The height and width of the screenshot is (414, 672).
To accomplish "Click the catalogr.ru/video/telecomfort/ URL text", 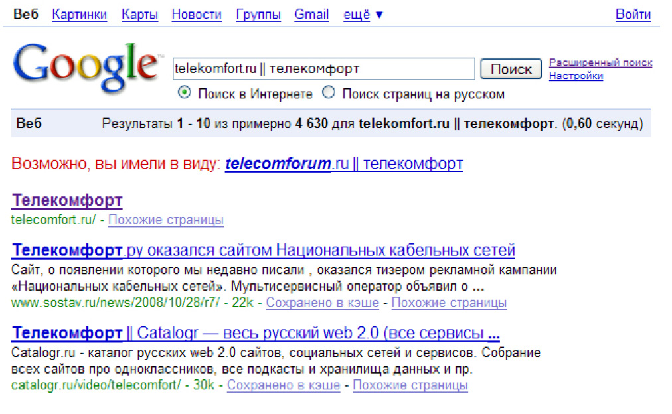I will [96, 385].
